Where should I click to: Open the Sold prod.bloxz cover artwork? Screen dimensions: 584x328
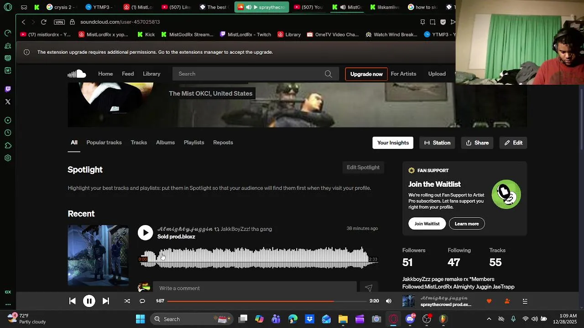tap(98, 255)
